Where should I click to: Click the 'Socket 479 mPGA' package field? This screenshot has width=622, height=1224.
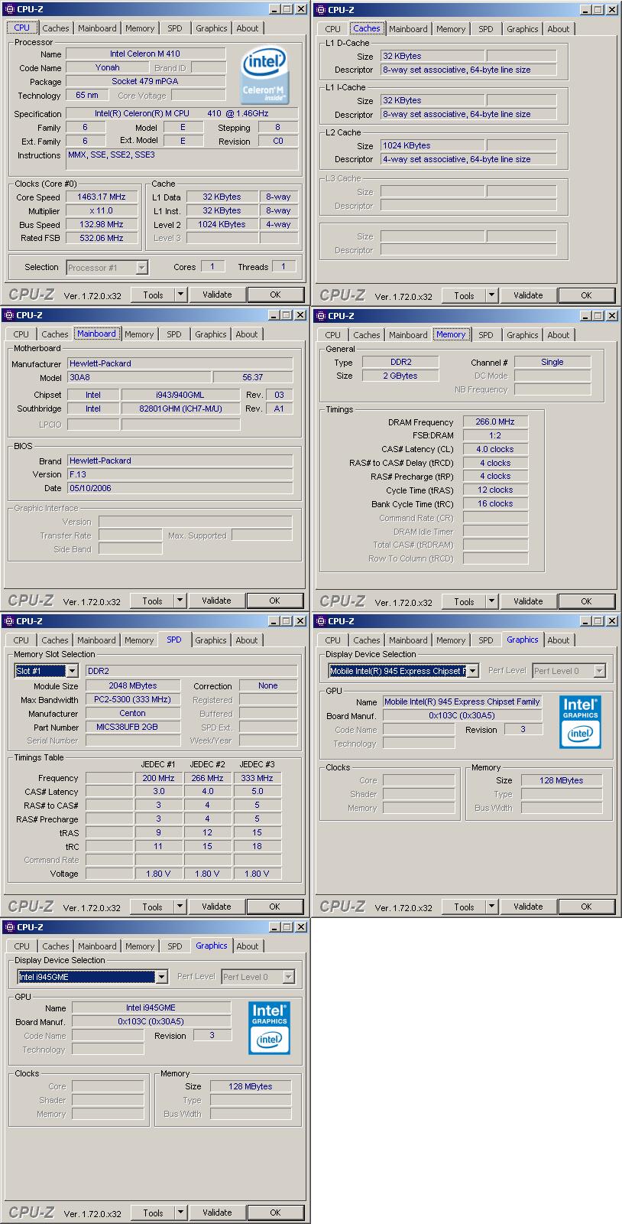[x=145, y=81]
